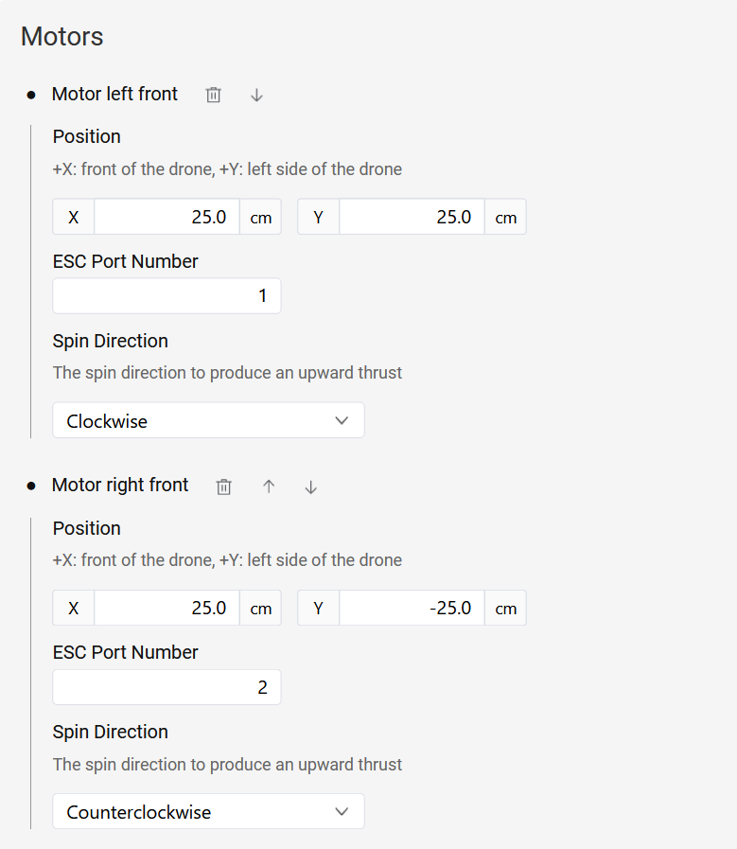Edit the Y position of left front motor
737x849 pixels.
pyautogui.click(x=412, y=217)
